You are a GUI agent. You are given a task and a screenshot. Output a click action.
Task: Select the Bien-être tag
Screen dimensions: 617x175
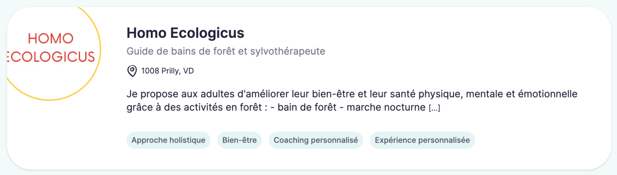[x=240, y=140]
